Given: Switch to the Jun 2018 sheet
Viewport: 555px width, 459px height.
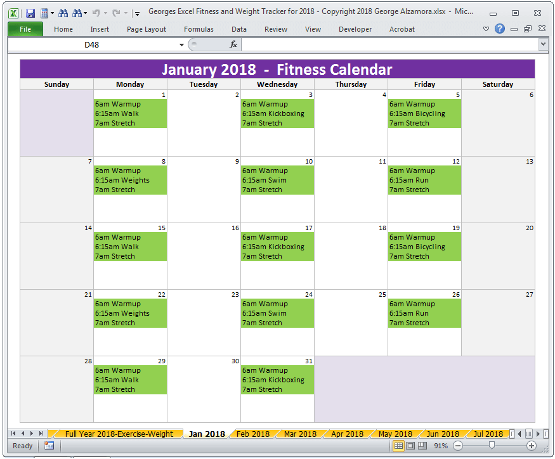Looking at the screenshot, I should [443, 434].
